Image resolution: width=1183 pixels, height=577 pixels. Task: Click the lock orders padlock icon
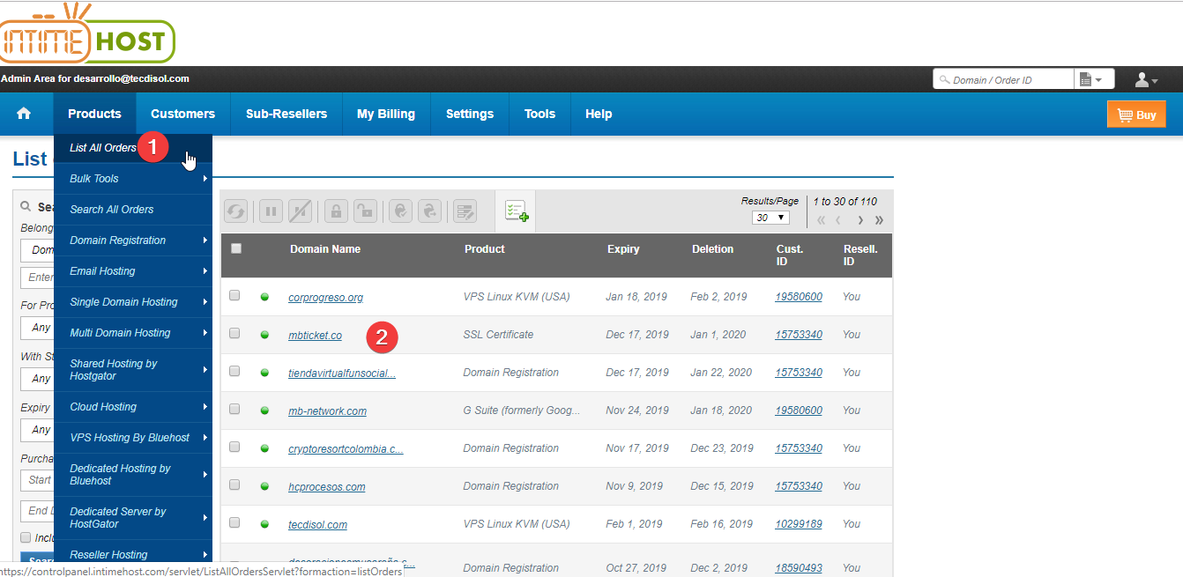(x=335, y=211)
